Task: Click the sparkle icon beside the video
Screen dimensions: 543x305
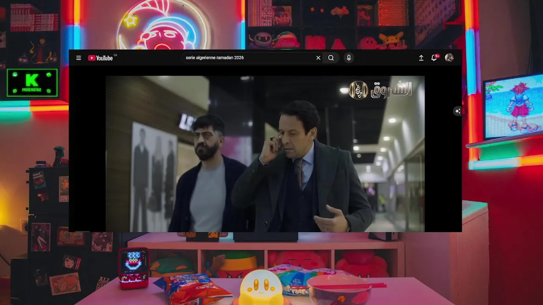Action: 457,111
